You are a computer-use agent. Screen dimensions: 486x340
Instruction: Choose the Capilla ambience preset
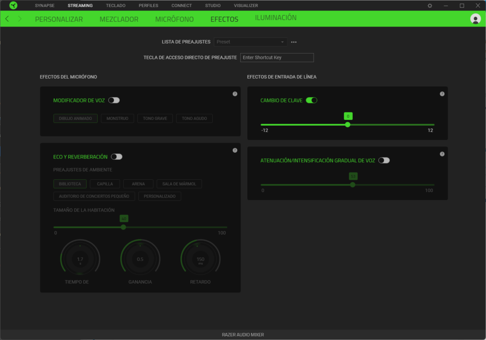click(x=105, y=184)
